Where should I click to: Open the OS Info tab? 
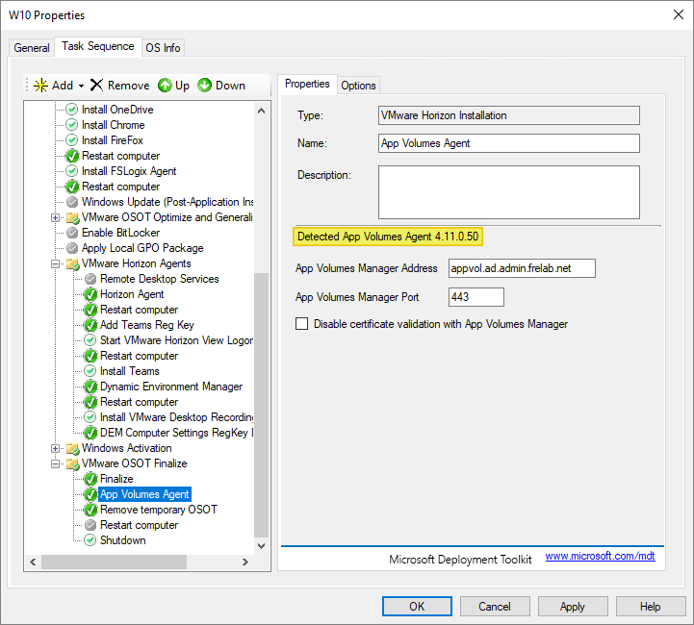click(163, 47)
